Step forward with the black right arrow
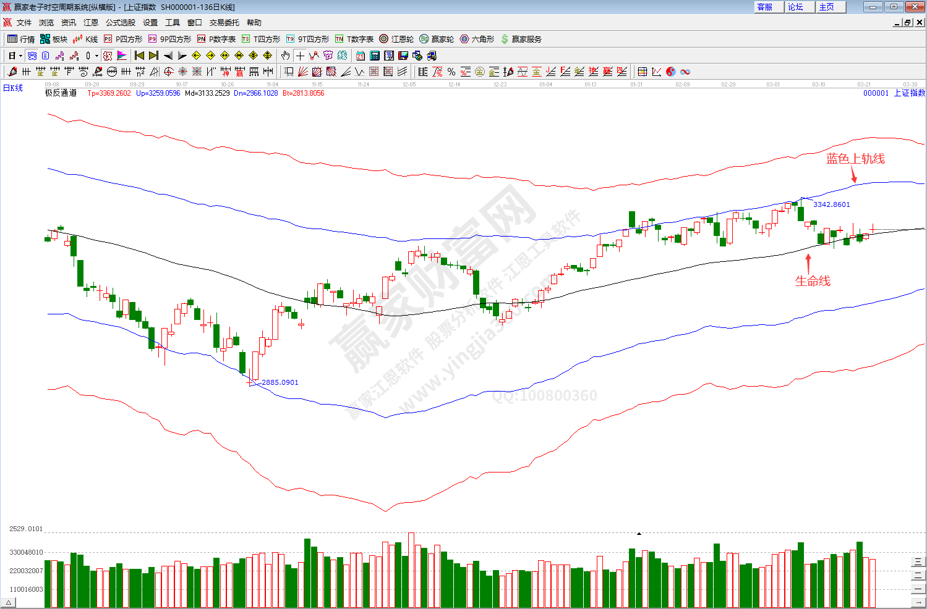Image resolution: width=927 pixels, height=609 pixels. [182, 56]
